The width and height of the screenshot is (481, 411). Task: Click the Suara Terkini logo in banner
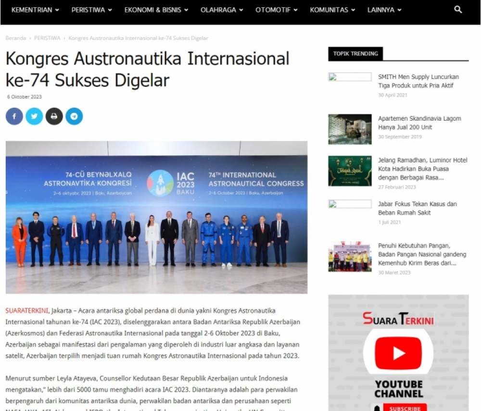[398, 319]
